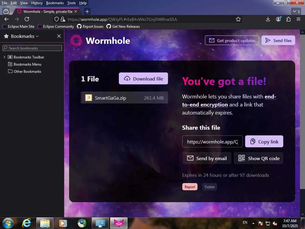Image resolution: width=305 pixels, height=229 pixels.
Task: Expand the Bookmarks Toolbar folder
Action: click(x=4, y=57)
